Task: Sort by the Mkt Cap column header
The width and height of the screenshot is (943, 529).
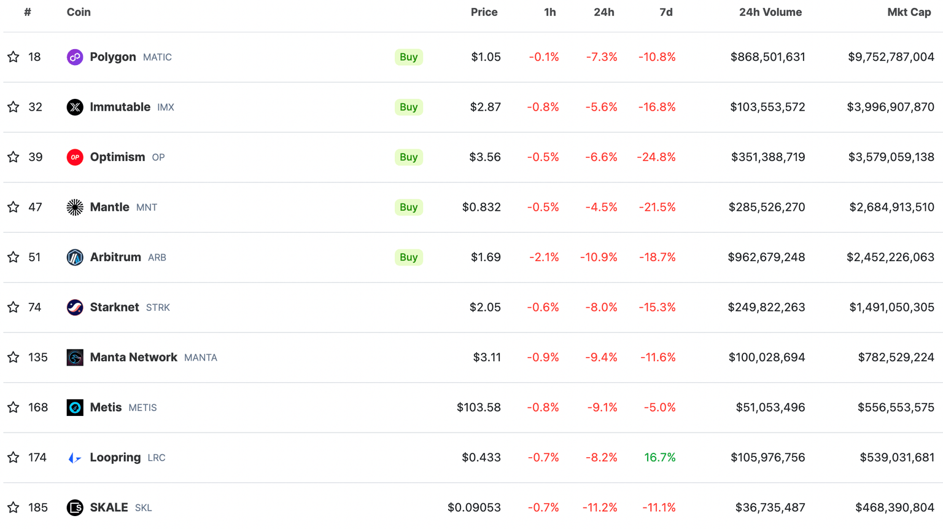Action: (x=909, y=12)
